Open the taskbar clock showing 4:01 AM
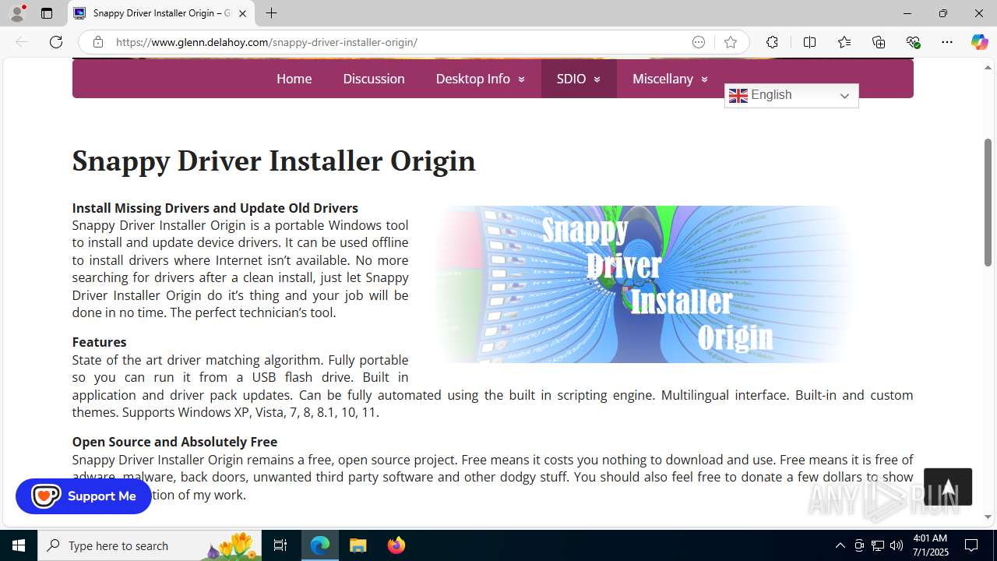 pos(930,545)
